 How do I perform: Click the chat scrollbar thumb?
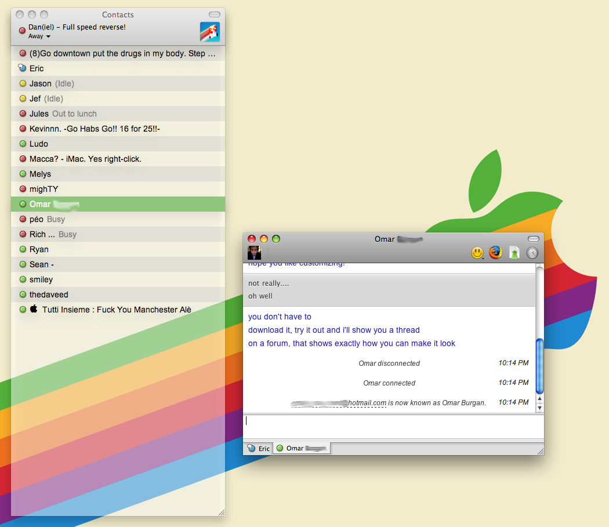[x=539, y=366]
